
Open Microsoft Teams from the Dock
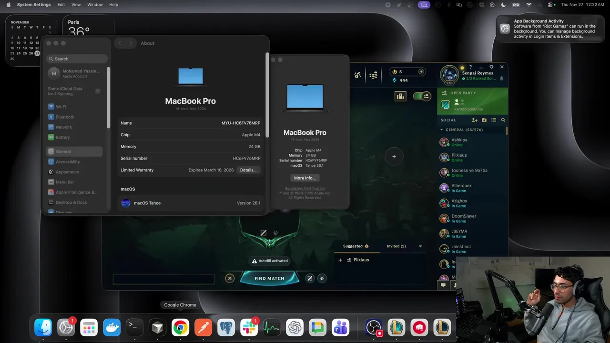point(341,327)
